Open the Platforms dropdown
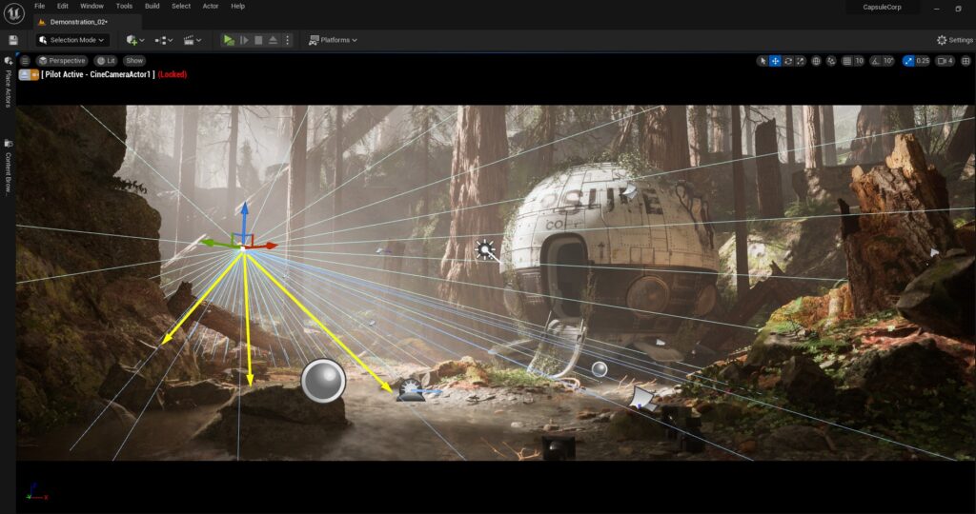 (x=333, y=40)
